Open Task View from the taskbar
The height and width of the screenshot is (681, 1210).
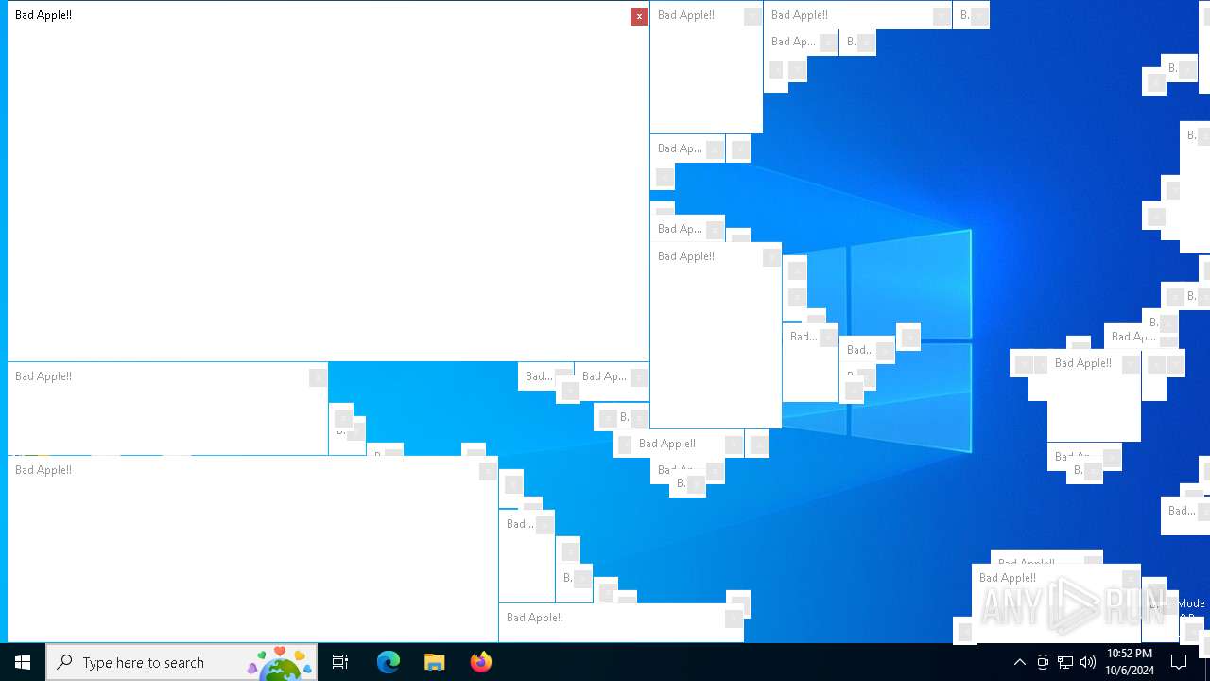click(340, 662)
